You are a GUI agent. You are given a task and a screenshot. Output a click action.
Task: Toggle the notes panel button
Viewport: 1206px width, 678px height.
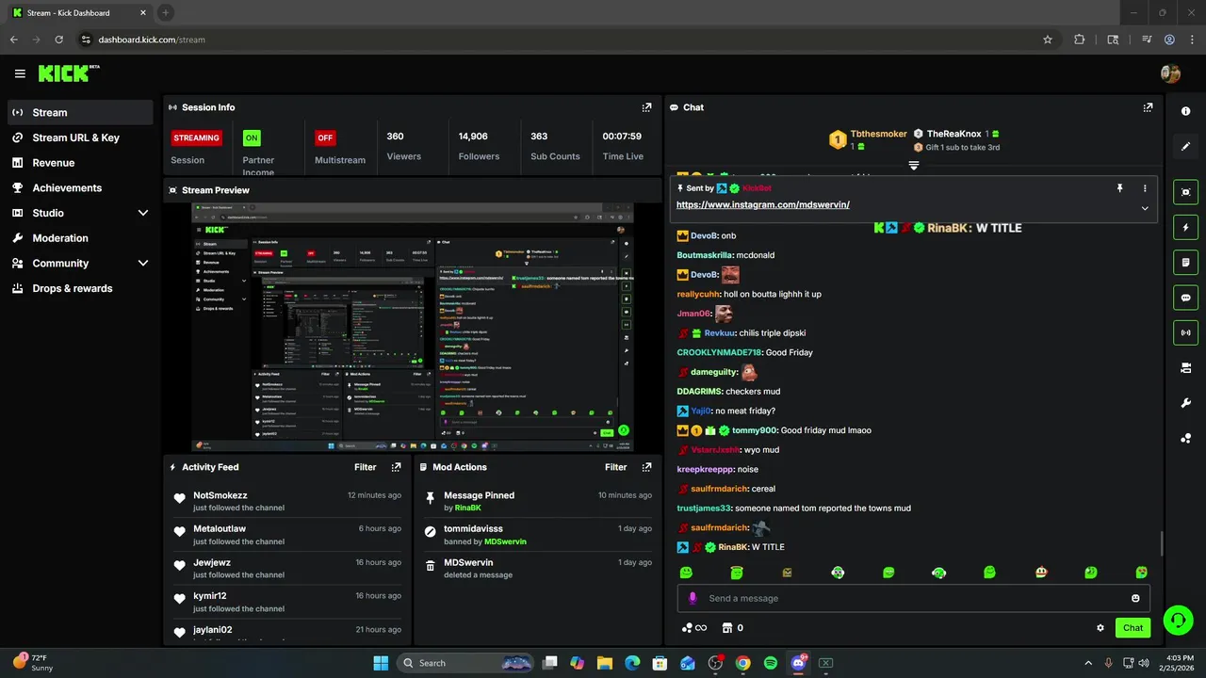(1185, 263)
